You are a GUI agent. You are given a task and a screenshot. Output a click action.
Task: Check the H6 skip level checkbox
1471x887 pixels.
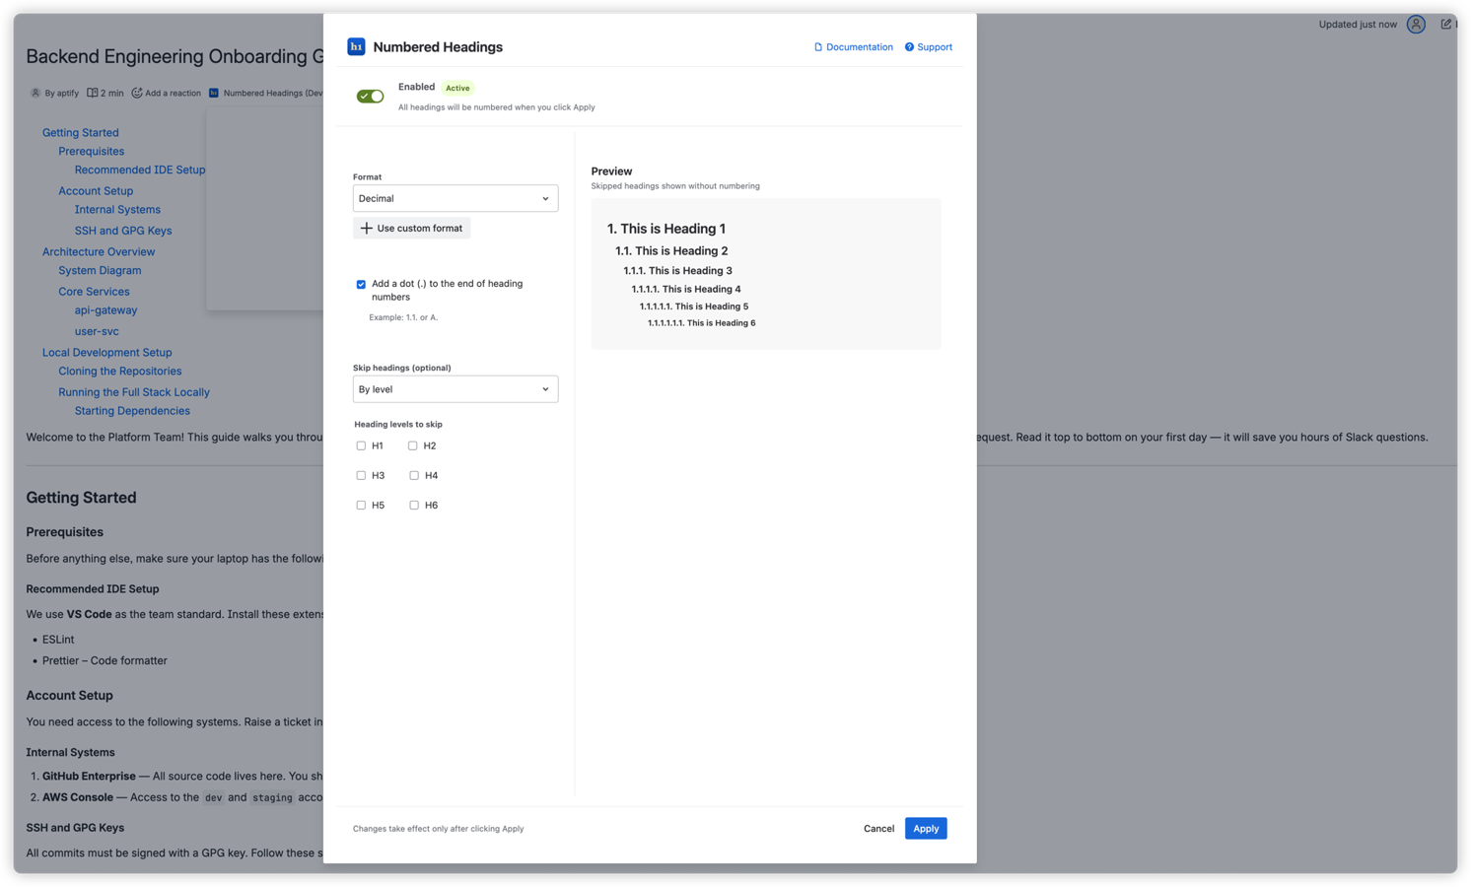pos(413,505)
